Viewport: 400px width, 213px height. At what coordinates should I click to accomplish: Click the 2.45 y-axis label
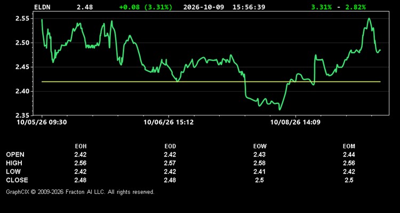(x=22, y=67)
